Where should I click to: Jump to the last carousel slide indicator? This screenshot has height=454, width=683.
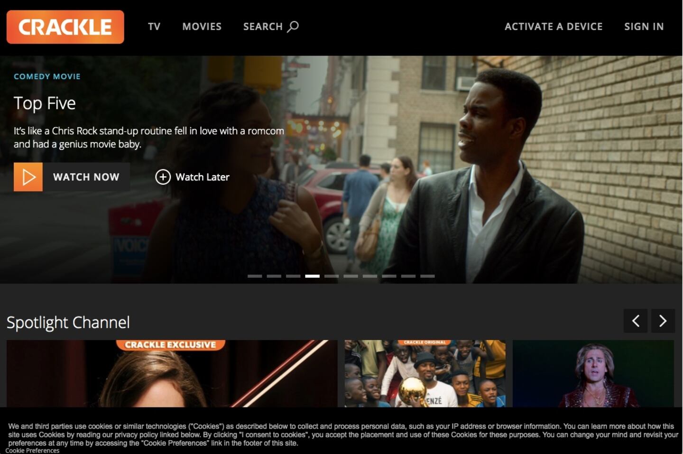427,276
